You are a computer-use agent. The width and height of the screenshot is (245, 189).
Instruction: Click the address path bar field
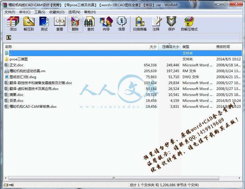[x=126, y=38]
